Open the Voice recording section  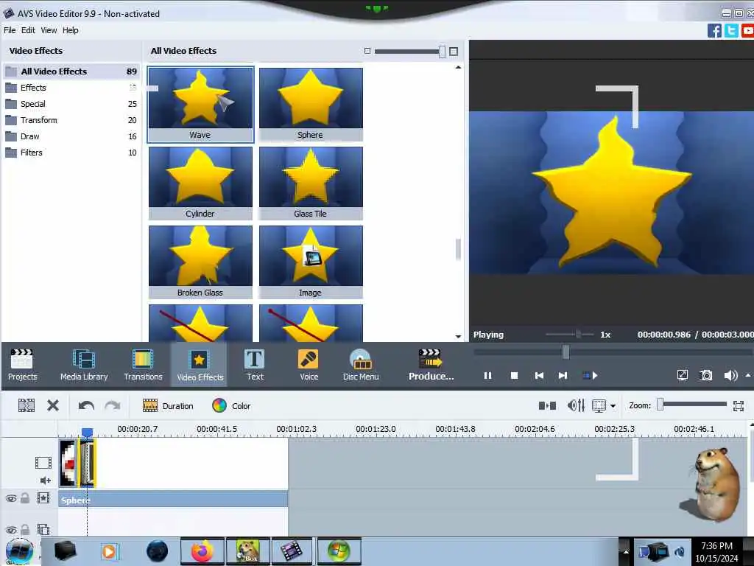coord(309,365)
